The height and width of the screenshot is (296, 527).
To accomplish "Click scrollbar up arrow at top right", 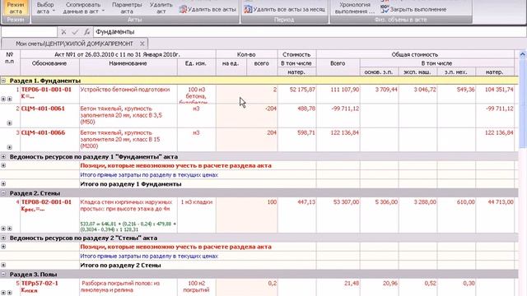I will (523, 53).
